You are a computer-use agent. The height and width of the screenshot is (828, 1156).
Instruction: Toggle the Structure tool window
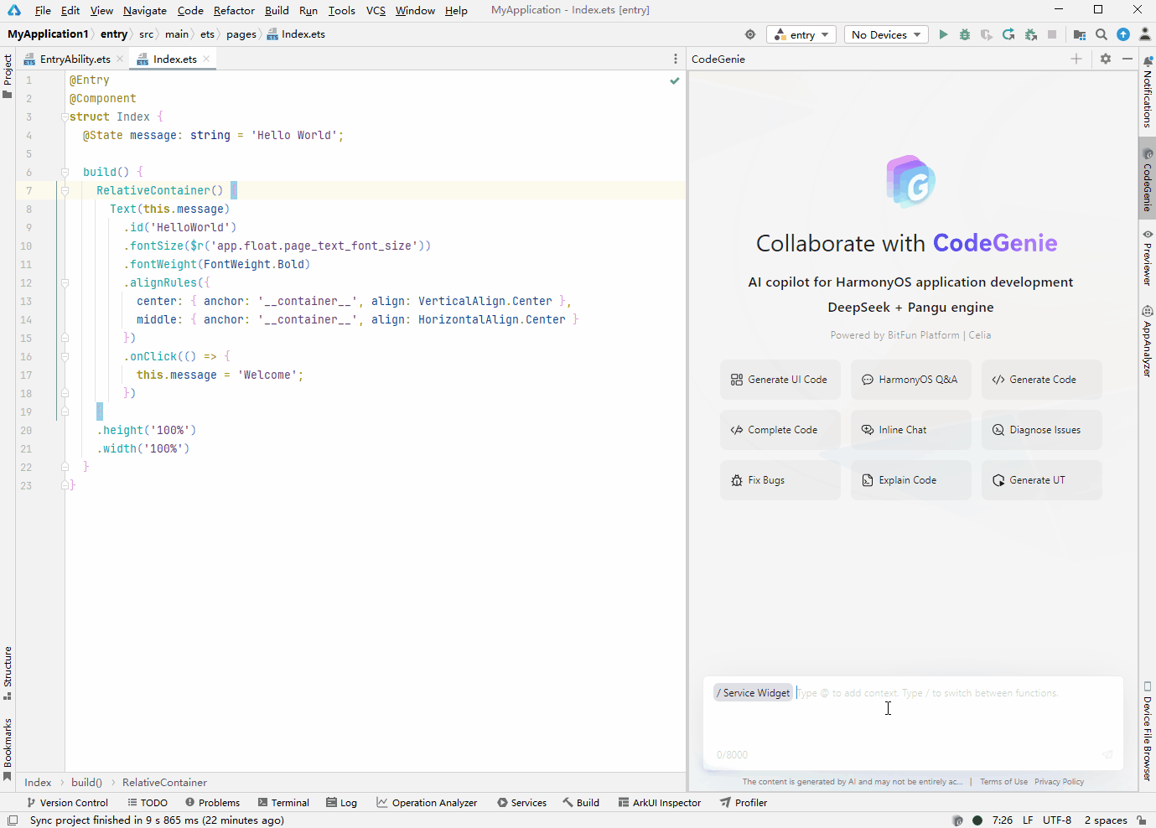tap(8, 673)
